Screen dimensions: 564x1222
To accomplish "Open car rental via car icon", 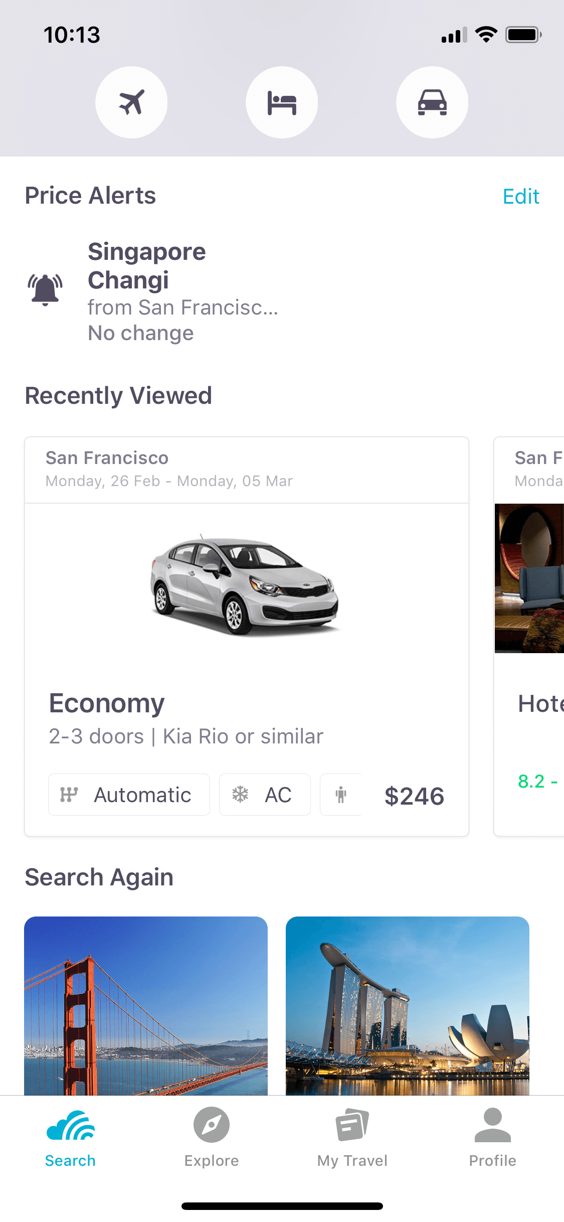I will (432, 102).
